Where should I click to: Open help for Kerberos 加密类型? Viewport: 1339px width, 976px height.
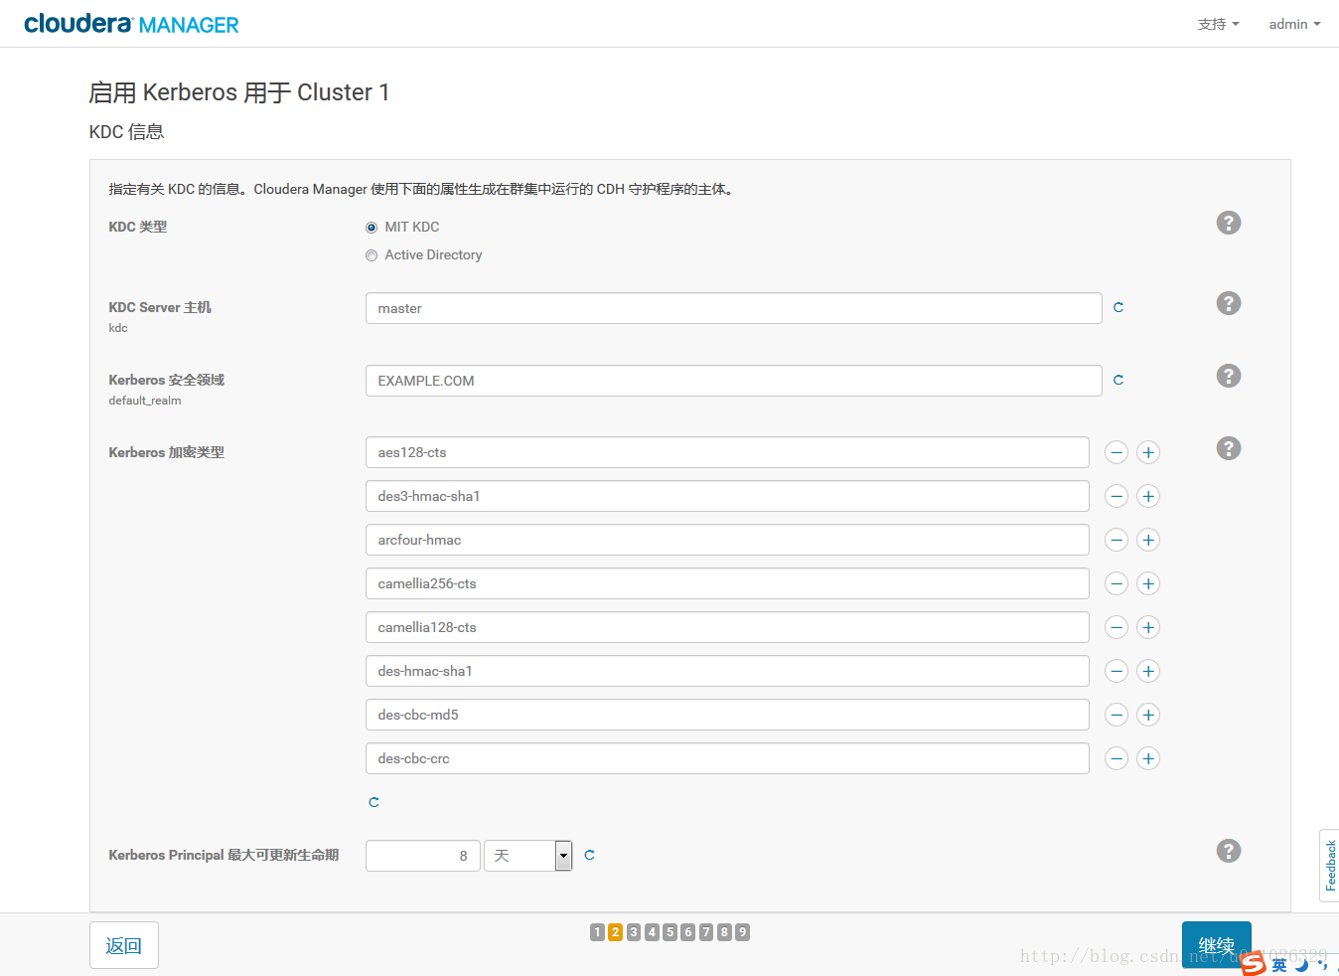point(1229,448)
